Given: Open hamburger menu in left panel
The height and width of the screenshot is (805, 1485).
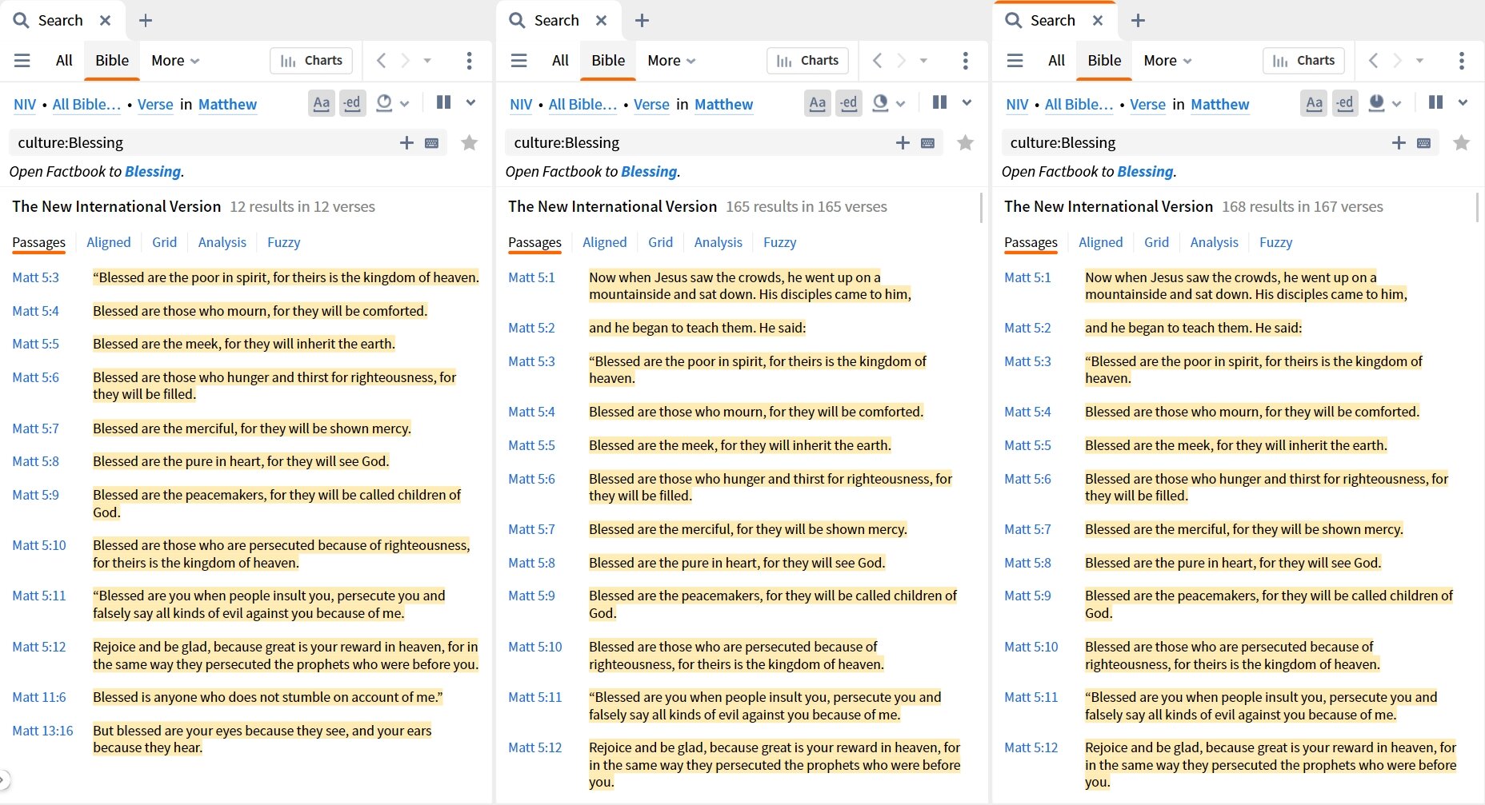Looking at the screenshot, I should 22,61.
